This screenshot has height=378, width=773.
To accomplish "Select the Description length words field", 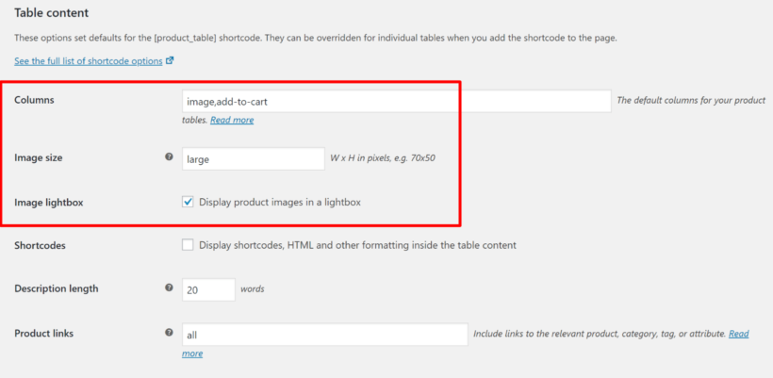I will (208, 289).
